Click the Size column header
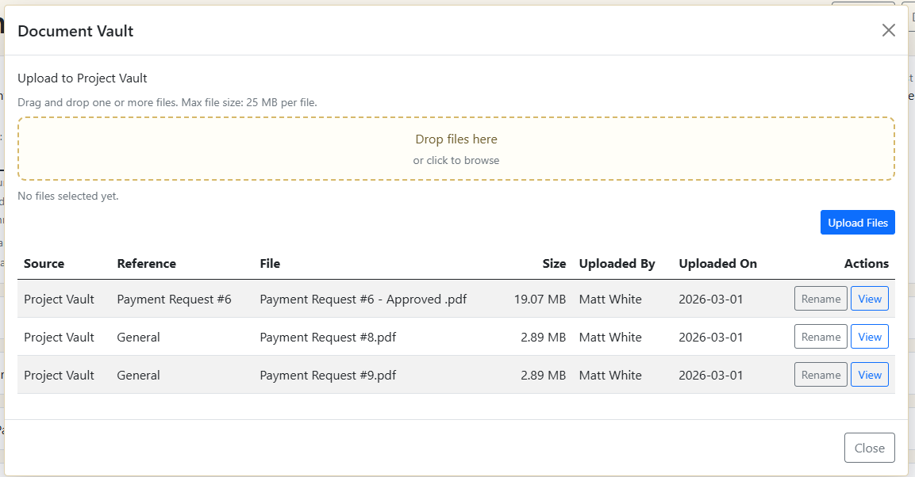 click(554, 264)
